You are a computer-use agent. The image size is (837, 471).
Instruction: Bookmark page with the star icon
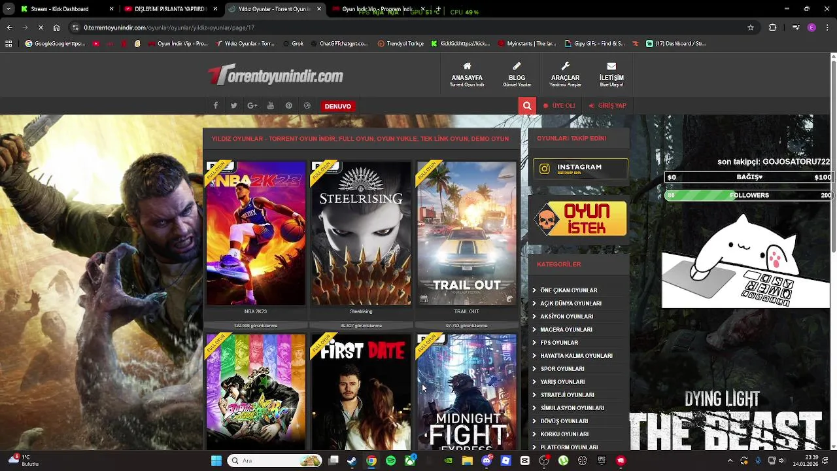pyautogui.click(x=751, y=27)
